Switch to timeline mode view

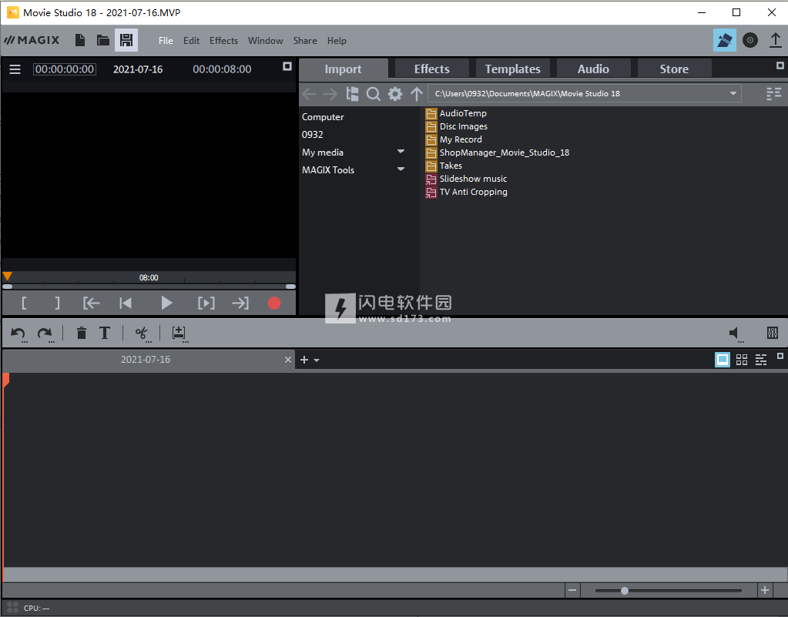coord(761,360)
